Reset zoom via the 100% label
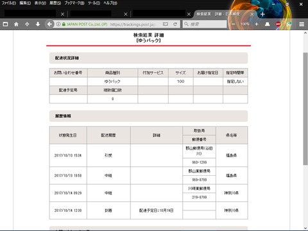 click(245, 24)
